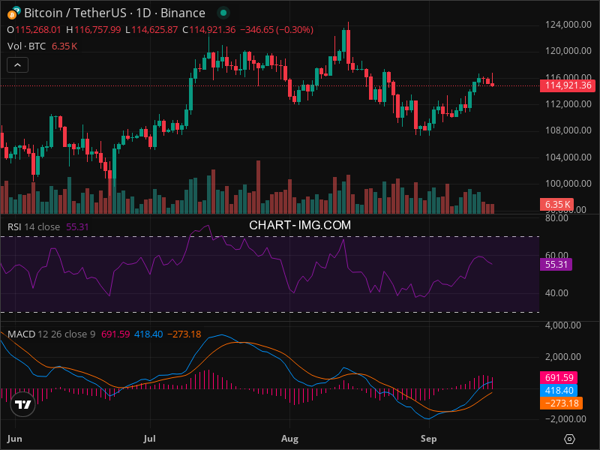Click the RSI 40.00 axis label
The width and height of the screenshot is (600, 450).
coord(556,293)
